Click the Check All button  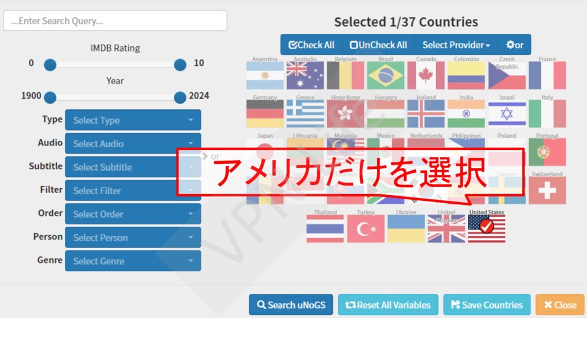pos(310,44)
